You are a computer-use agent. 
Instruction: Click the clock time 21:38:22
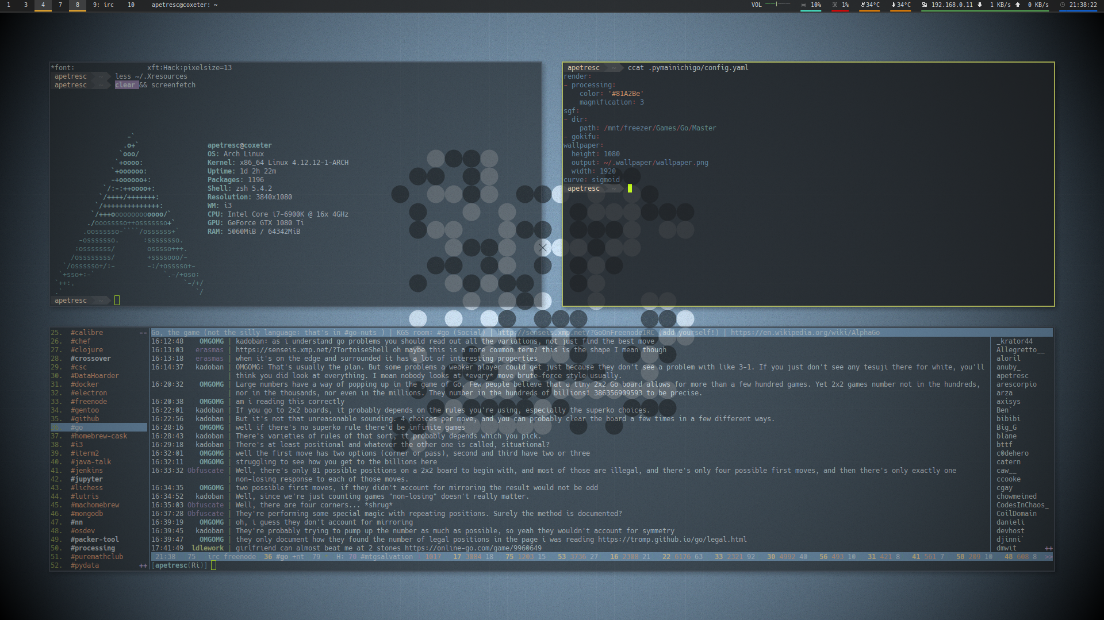1083,5
